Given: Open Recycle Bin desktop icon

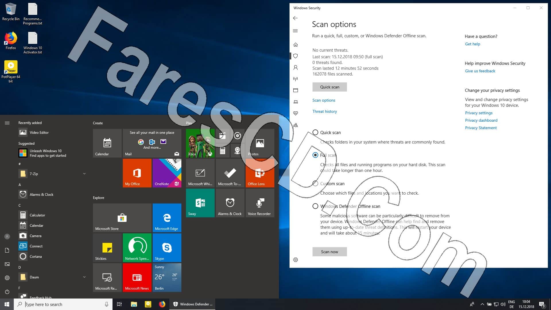Looking at the screenshot, I should click(x=11, y=12).
